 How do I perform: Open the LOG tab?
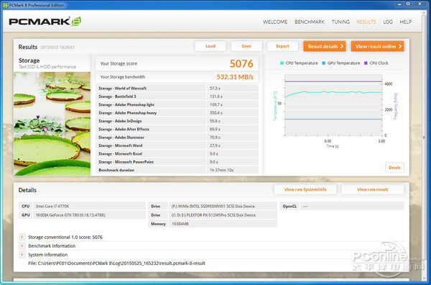click(388, 22)
